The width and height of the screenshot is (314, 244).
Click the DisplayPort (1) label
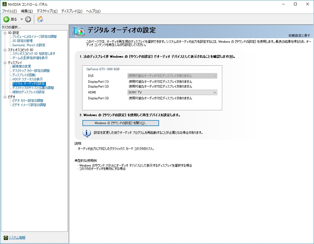[x=98, y=82]
